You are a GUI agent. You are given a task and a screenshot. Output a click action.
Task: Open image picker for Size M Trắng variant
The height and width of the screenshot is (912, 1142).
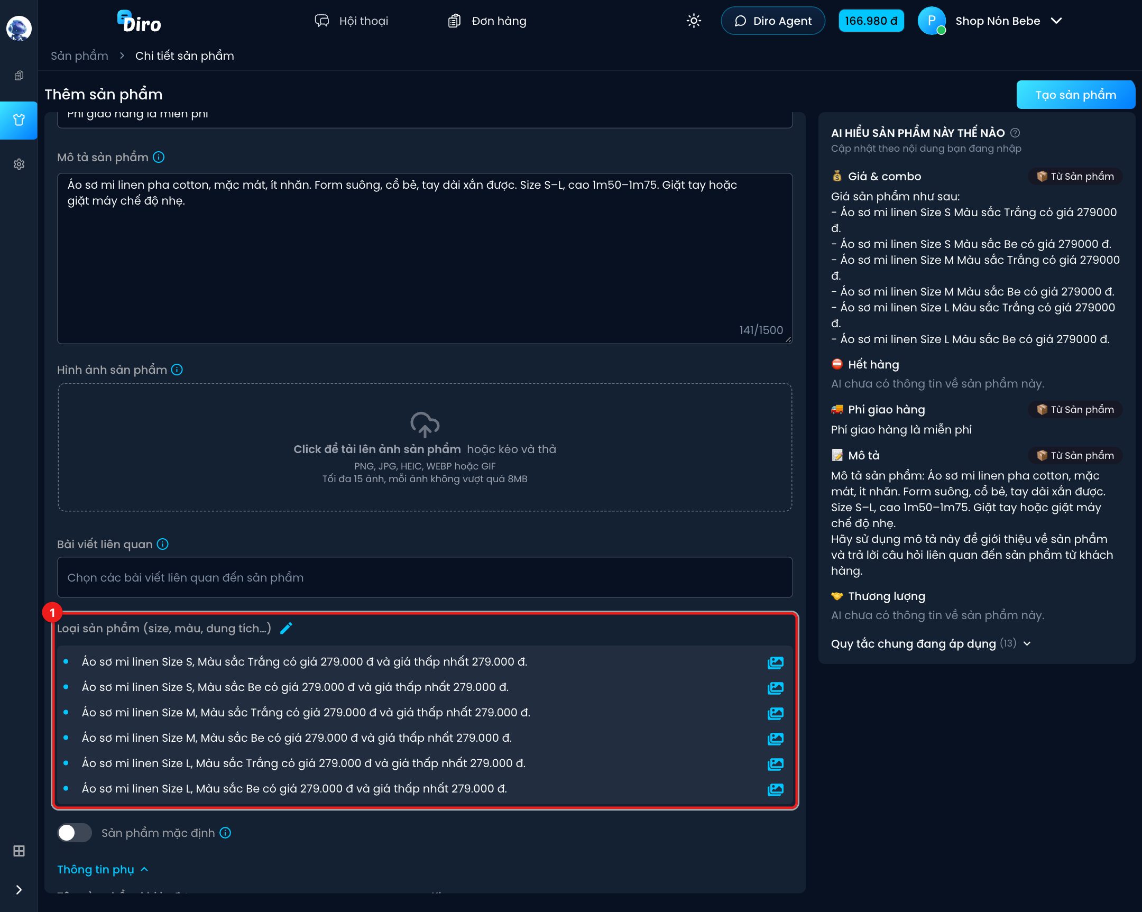[x=776, y=713]
